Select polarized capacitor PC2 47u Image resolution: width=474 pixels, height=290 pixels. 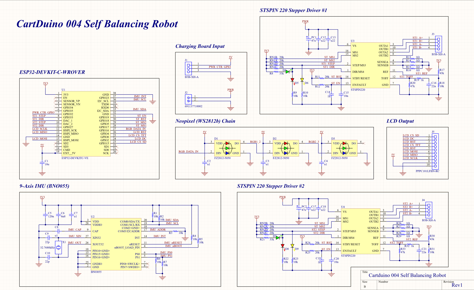[x=299, y=208]
